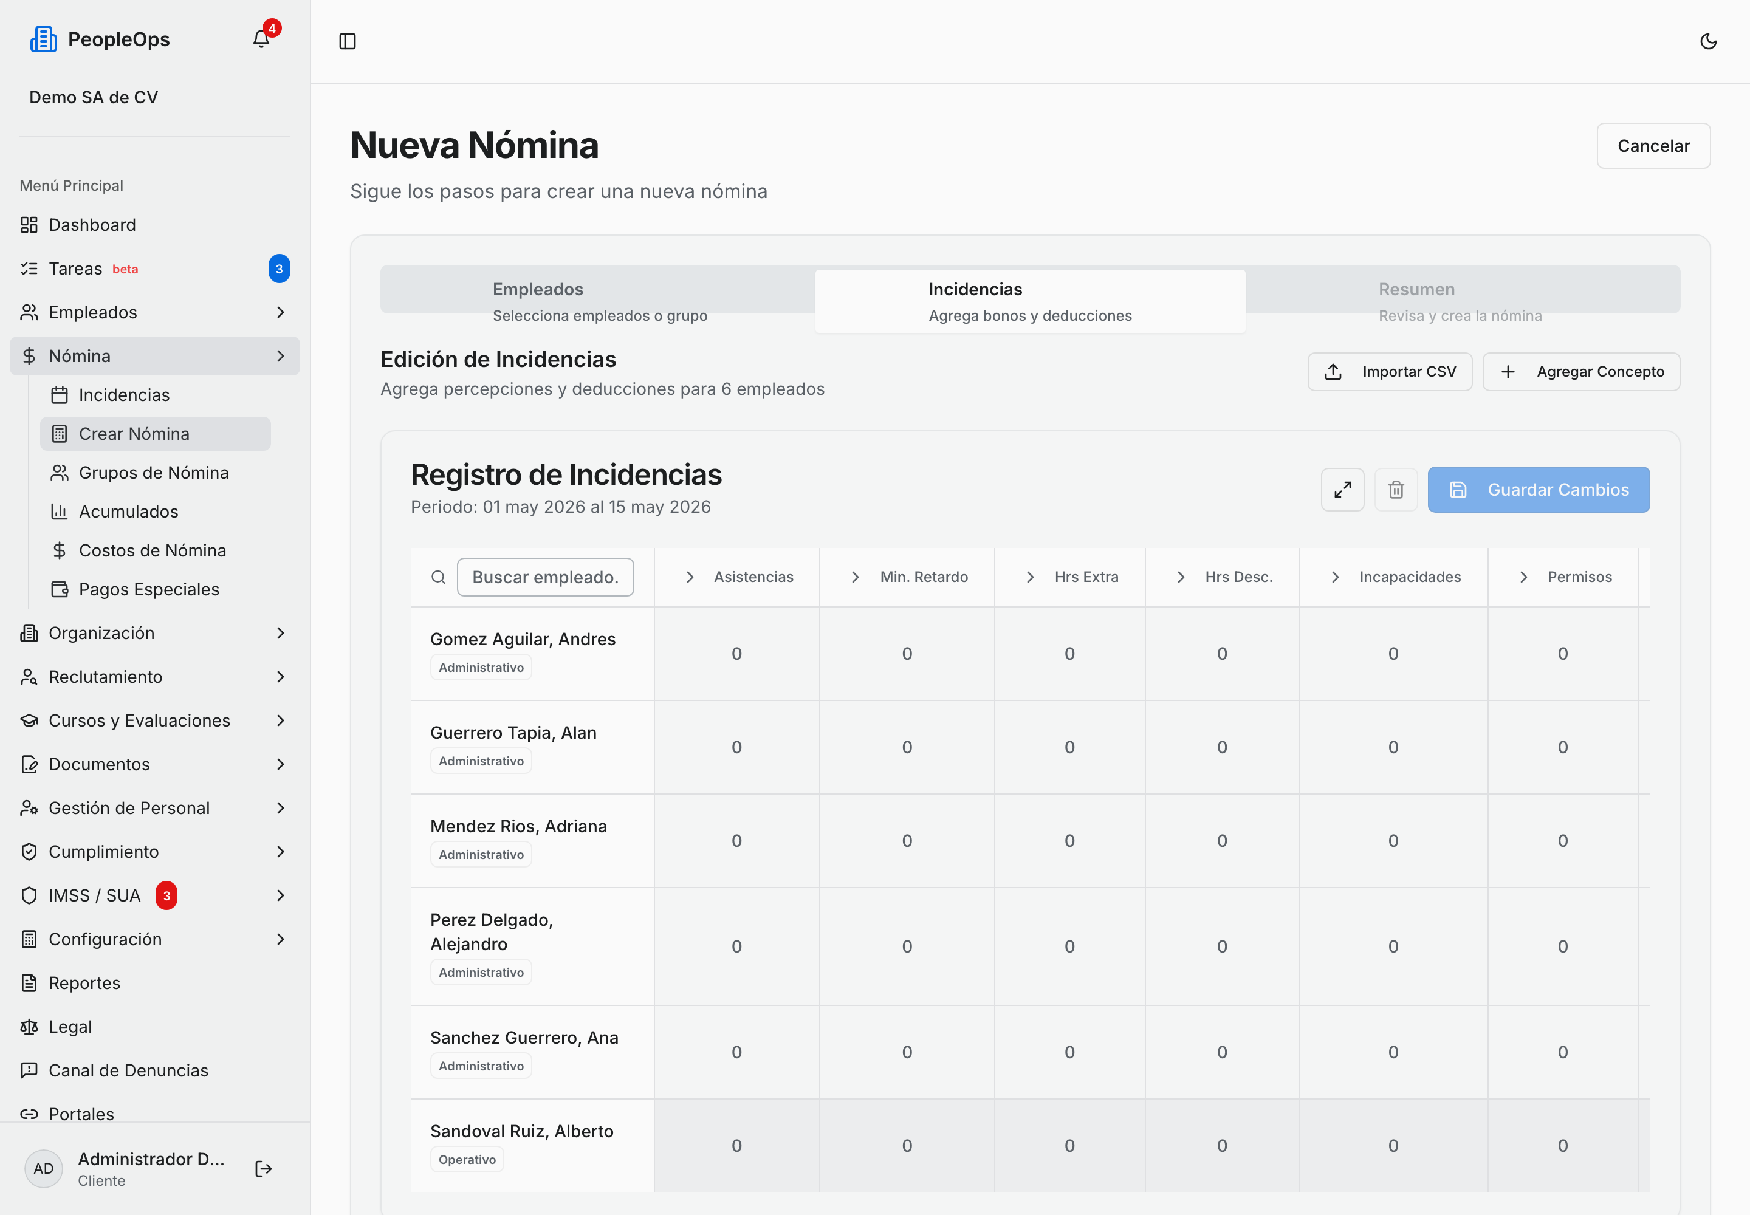Screen dimensions: 1750x1215
Task: Click the Crear Nómina calculator icon
Action: pyautogui.click(x=60, y=434)
